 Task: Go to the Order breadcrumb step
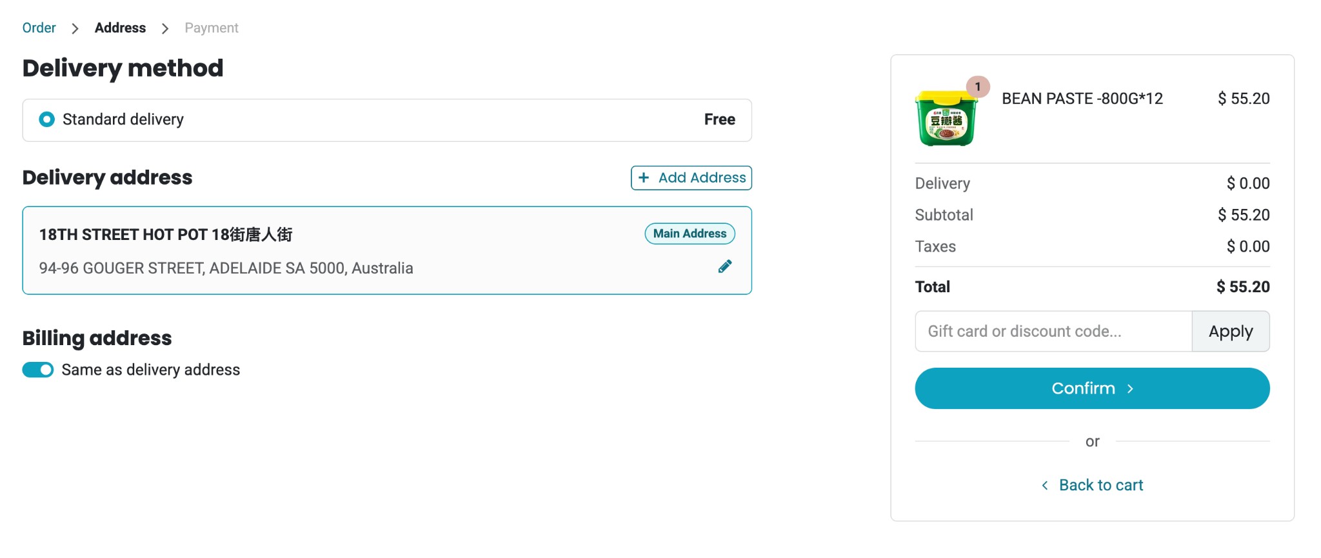pos(39,28)
